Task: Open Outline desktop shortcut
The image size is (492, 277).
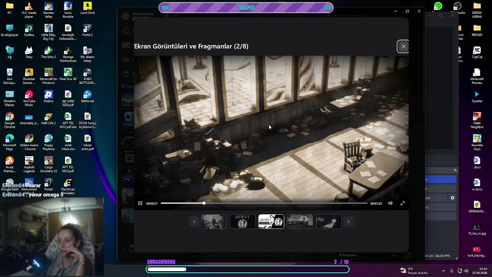Action: tap(29, 30)
